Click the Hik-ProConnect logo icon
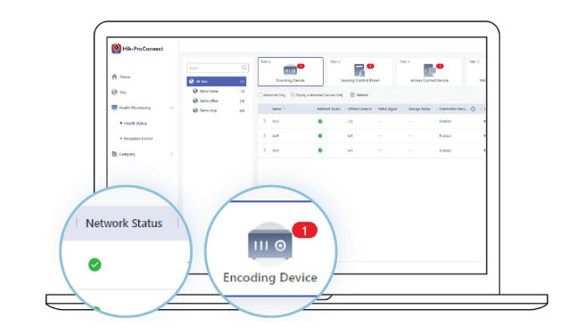Image resolution: width=585 pixels, height=326 pixels. pyautogui.click(x=116, y=48)
